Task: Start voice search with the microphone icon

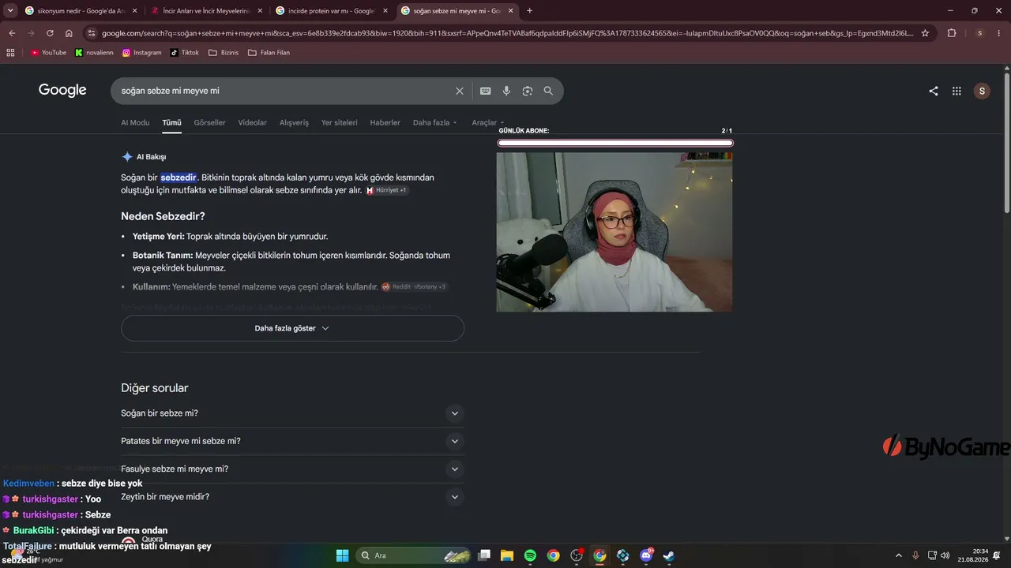Action: tap(506, 91)
